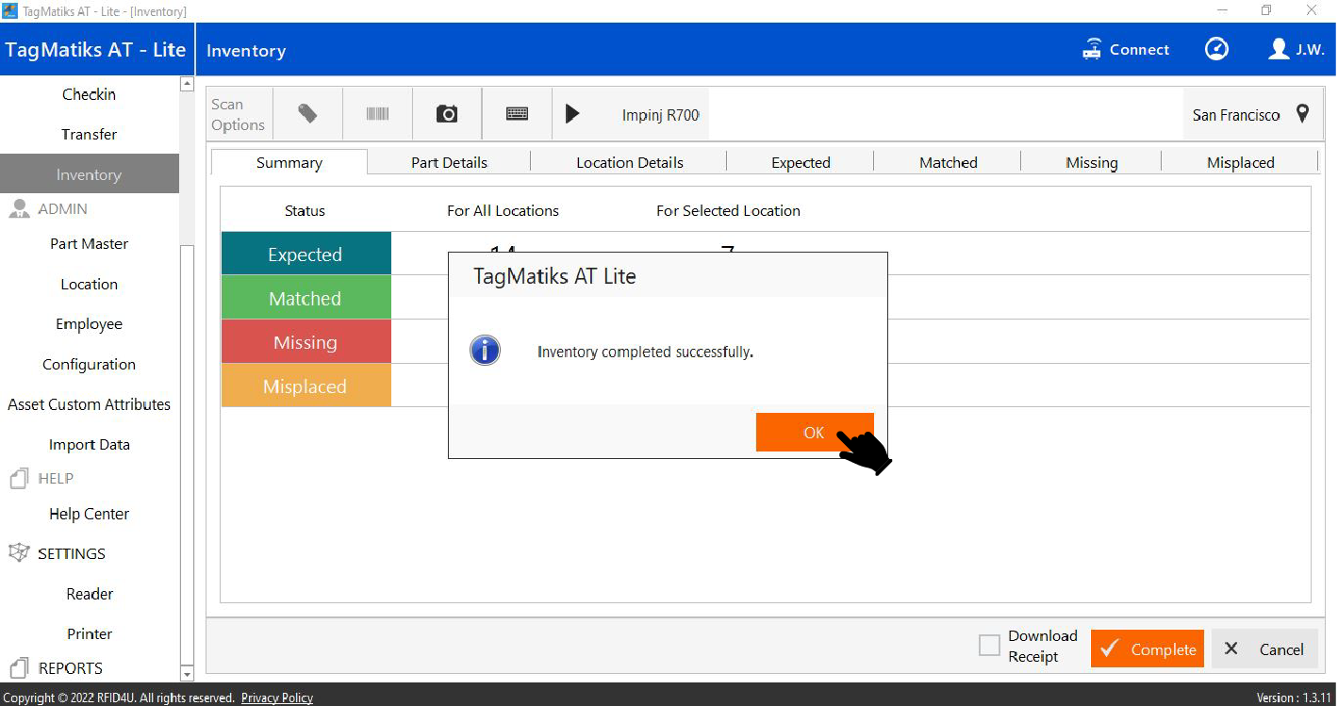Image resolution: width=1338 pixels, height=706 pixels.
Task: Click the camera scan option icon
Action: pyautogui.click(x=447, y=114)
